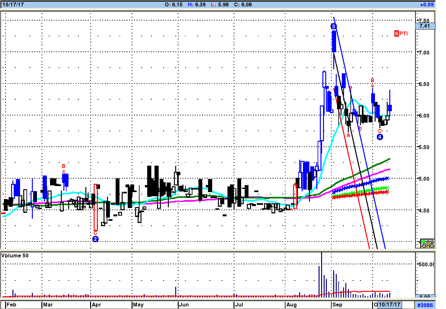Click the Aug label on time axis

(x=291, y=305)
